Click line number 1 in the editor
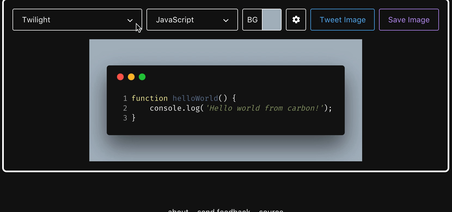452x212 pixels. point(125,98)
